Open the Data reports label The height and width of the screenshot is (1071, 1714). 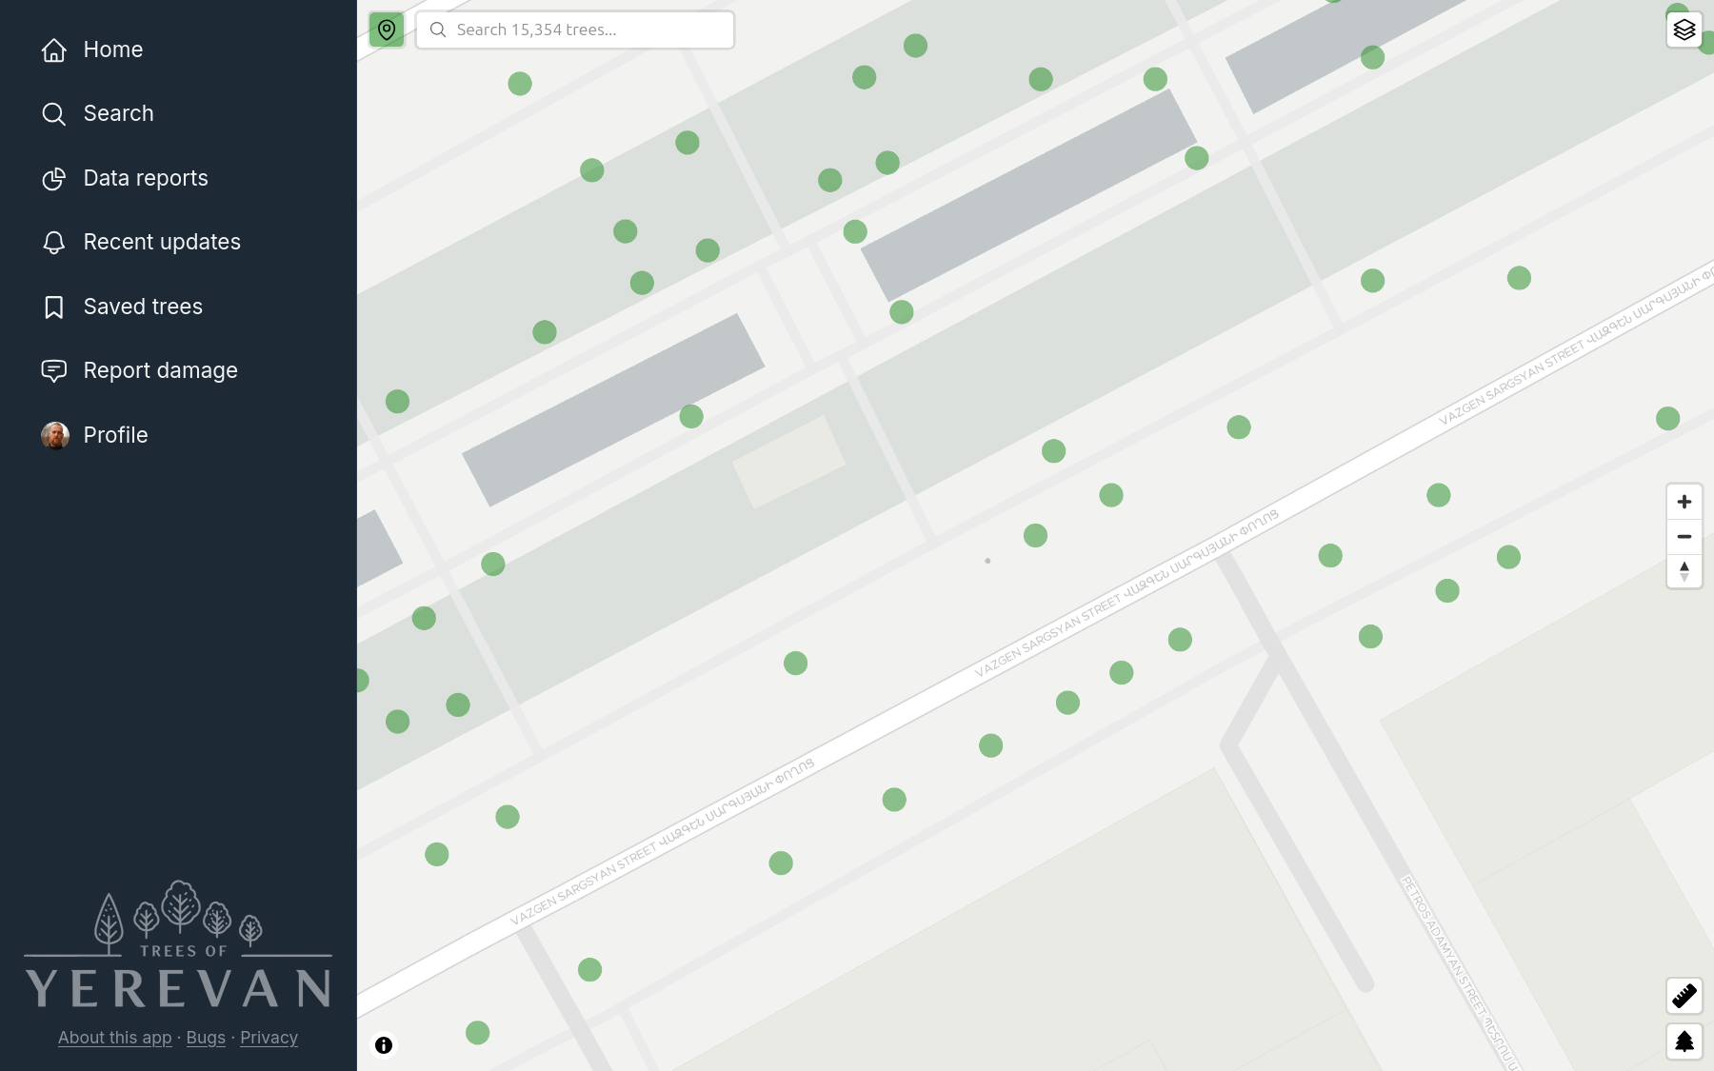pos(146,178)
